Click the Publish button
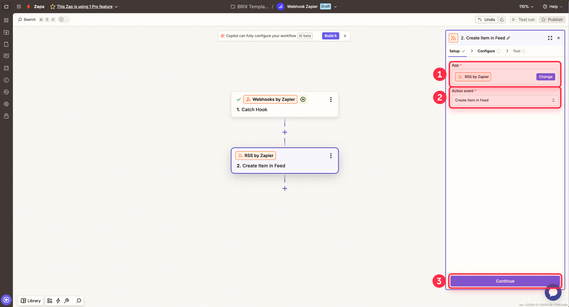Viewport: 569px width, 307px height. 552,20
